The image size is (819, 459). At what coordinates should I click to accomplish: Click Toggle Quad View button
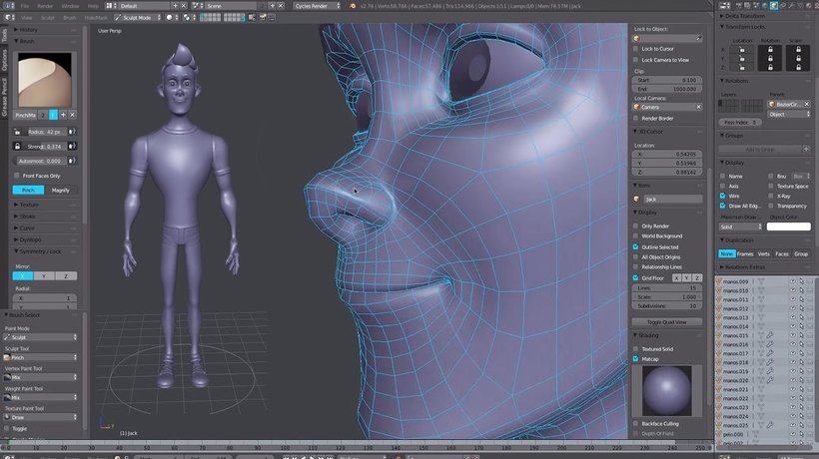click(667, 322)
